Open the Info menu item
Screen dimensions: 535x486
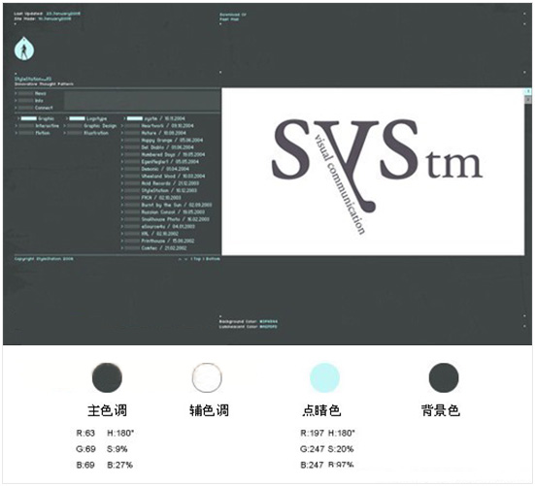point(39,101)
